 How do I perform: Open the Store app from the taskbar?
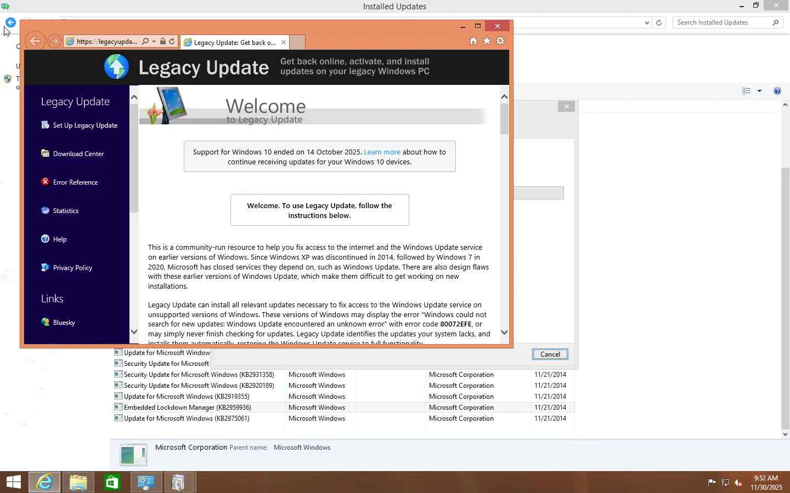pyautogui.click(x=112, y=482)
